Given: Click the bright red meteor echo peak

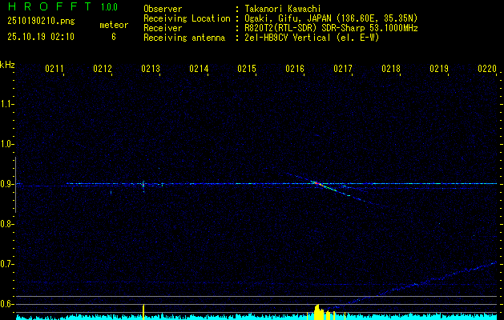Looking at the screenshot, I should [x=317, y=183].
